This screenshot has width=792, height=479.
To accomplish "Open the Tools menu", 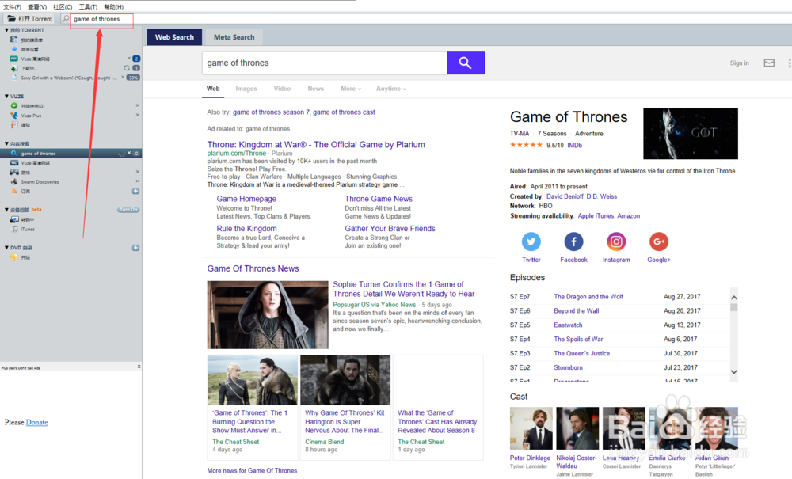I will [x=88, y=6].
